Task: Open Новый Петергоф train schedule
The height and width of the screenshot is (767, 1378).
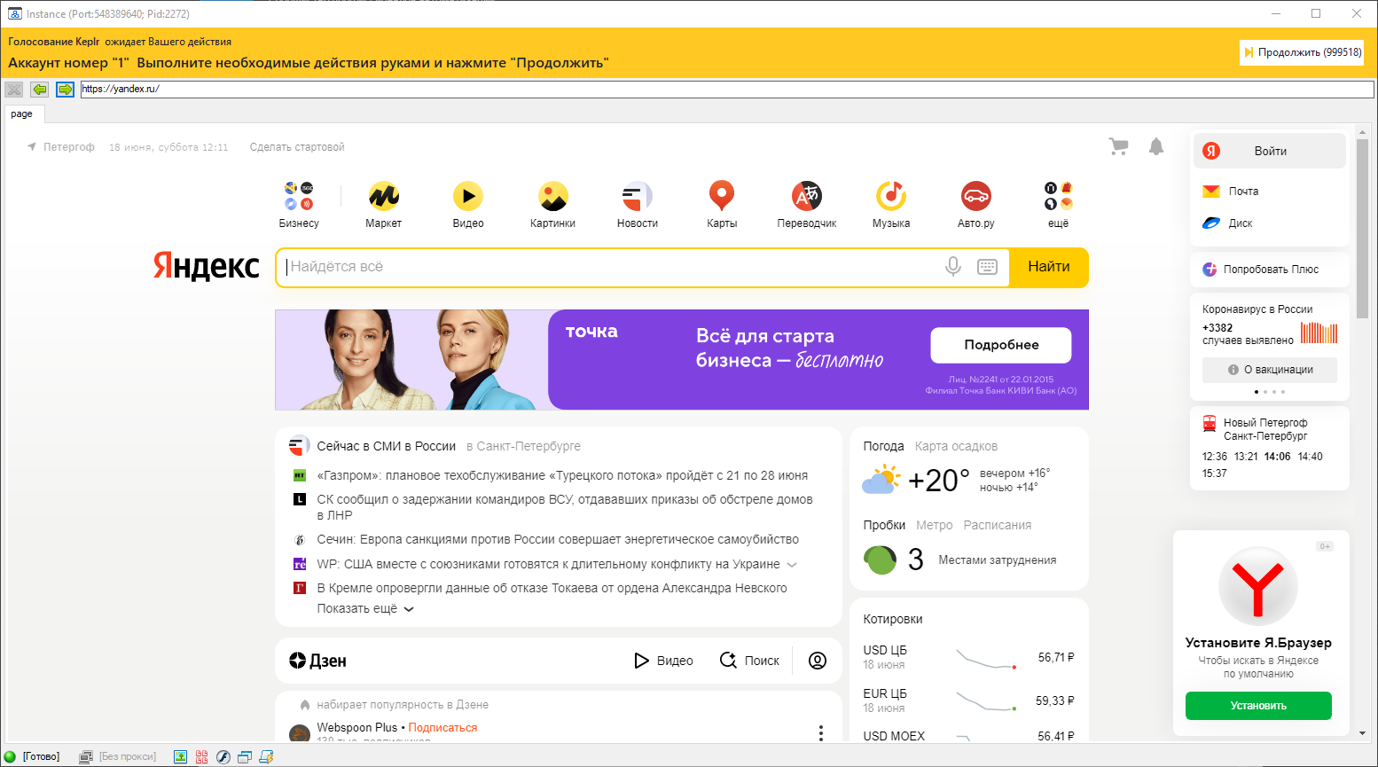Action: pyautogui.click(x=1265, y=429)
